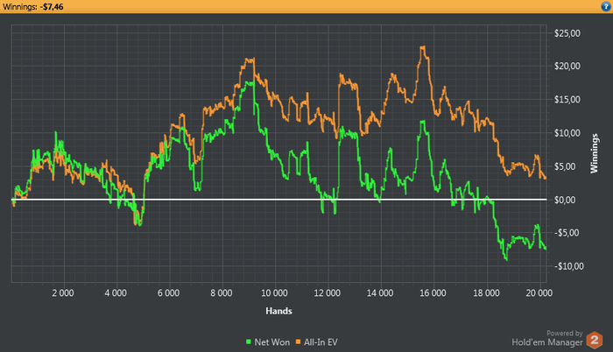Click the $10,00 y-axis label

tap(567, 133)
